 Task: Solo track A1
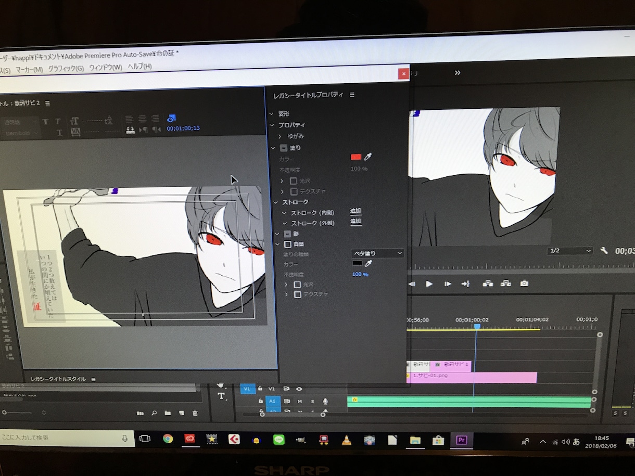click(312, 401)
